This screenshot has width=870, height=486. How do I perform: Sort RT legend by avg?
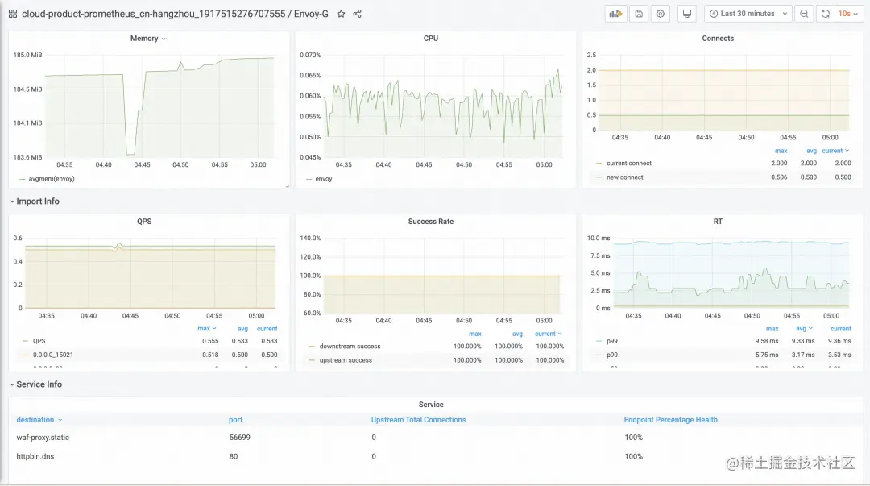pos(804,328)
